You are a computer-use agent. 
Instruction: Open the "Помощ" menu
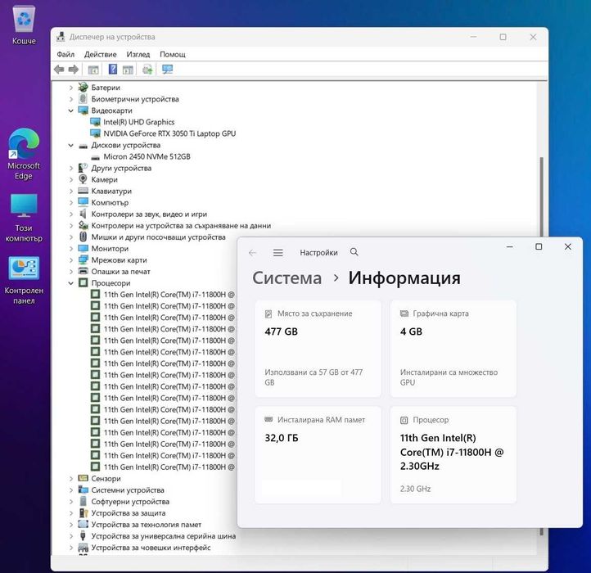[x=172, y=54]
